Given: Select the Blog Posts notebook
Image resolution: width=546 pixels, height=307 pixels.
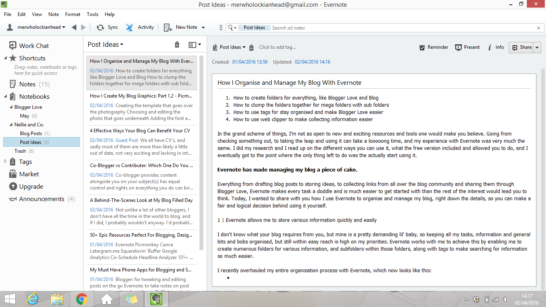Looking at the screenshot, I should (35, 134).
